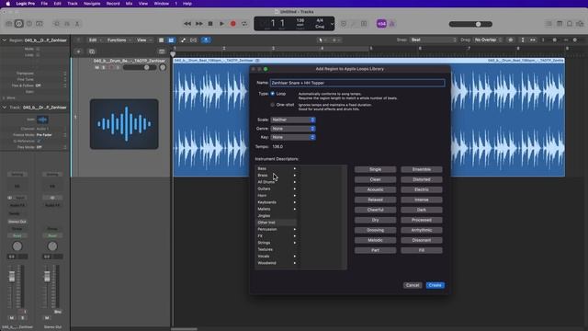
Task: Open the Snap dropdown set to Beat
Action: 433,40
